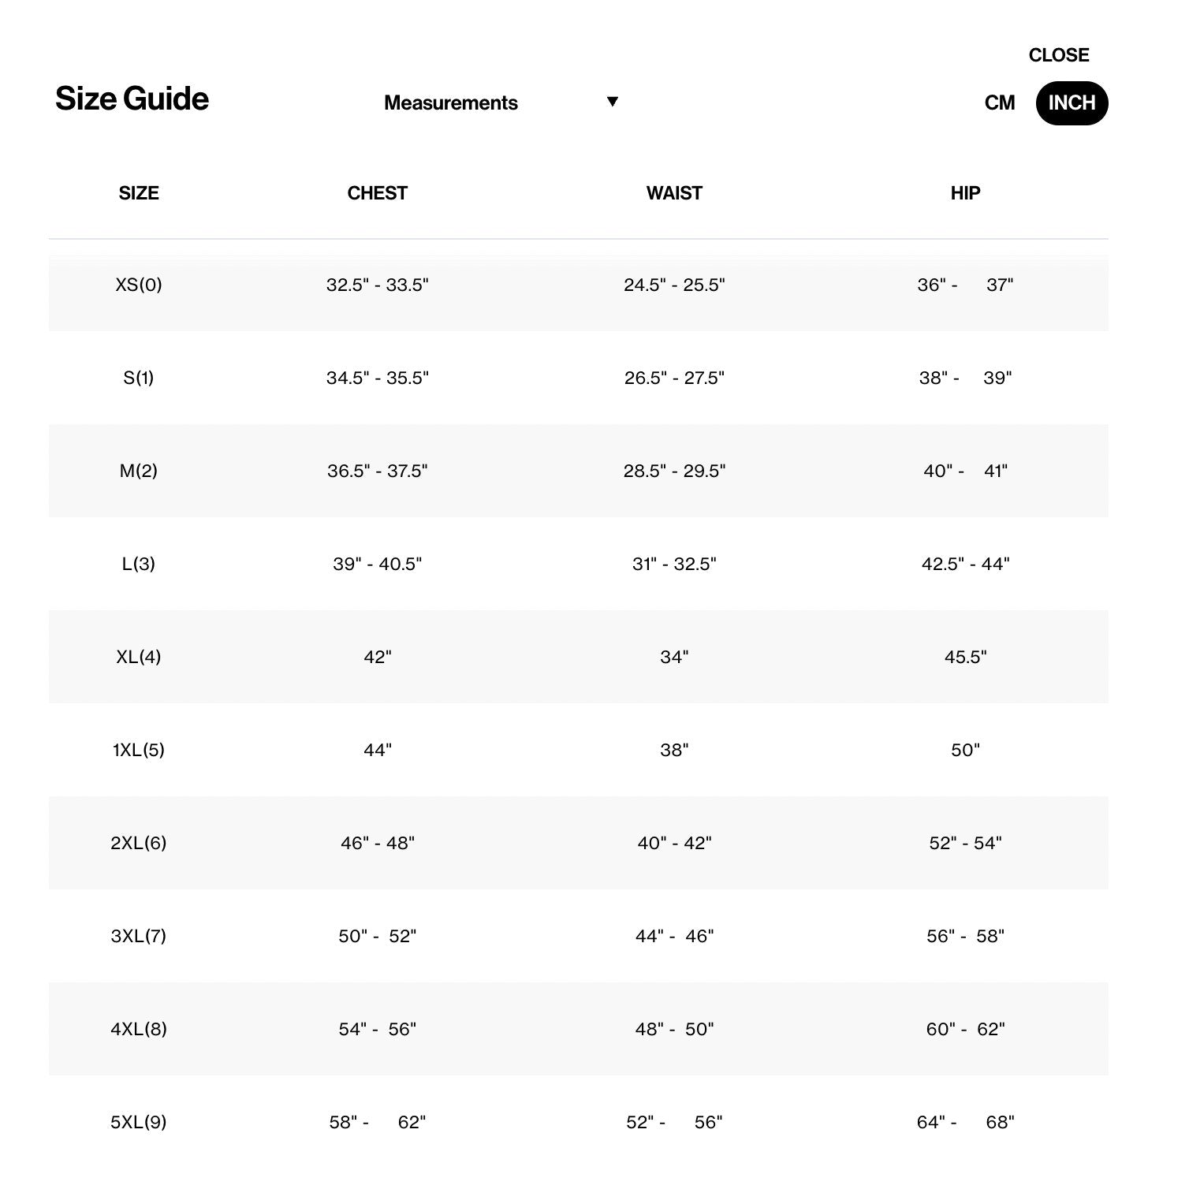Viewport: 1189px width, 1189px height.
Task: Select the 5XL(9) size row
Action: pyautogui.click(x=579, y=1122)
